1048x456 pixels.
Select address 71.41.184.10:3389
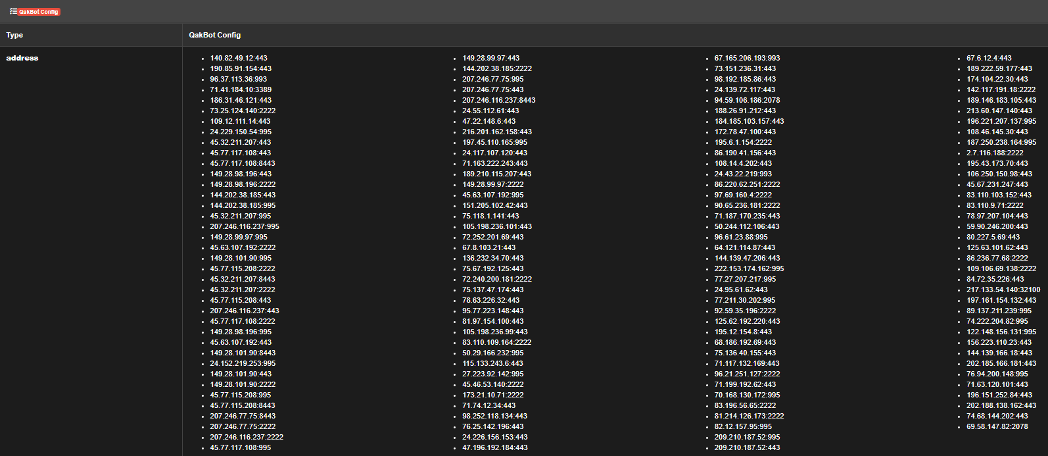(x=241, y=89)
